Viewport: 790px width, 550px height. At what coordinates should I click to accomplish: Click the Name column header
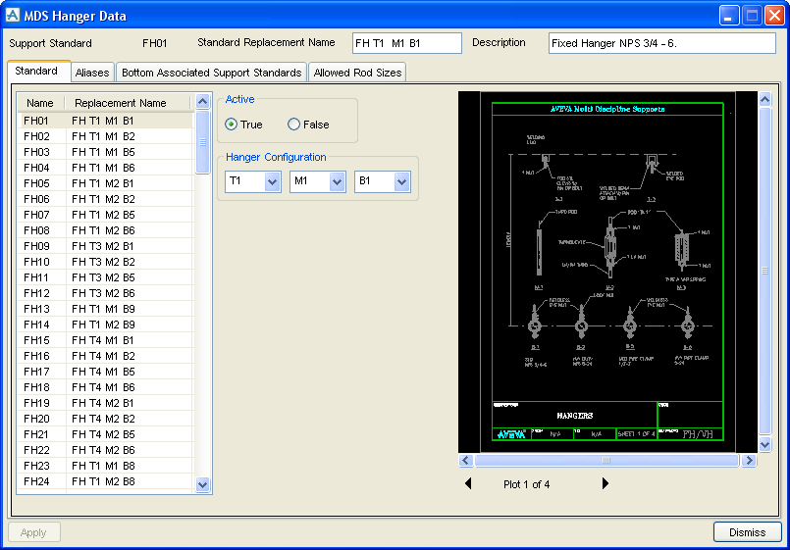[40, 103]
